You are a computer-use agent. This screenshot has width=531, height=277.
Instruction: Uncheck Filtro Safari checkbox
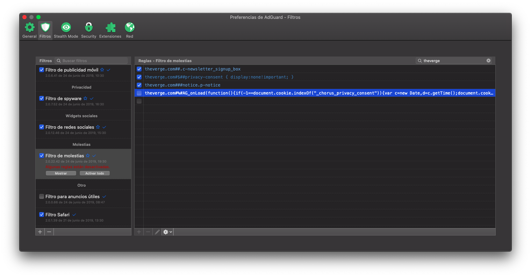[42, 215]
